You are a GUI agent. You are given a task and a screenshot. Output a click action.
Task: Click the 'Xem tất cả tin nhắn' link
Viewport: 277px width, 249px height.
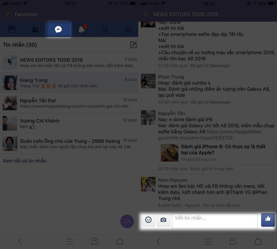(x=25, y=161)
